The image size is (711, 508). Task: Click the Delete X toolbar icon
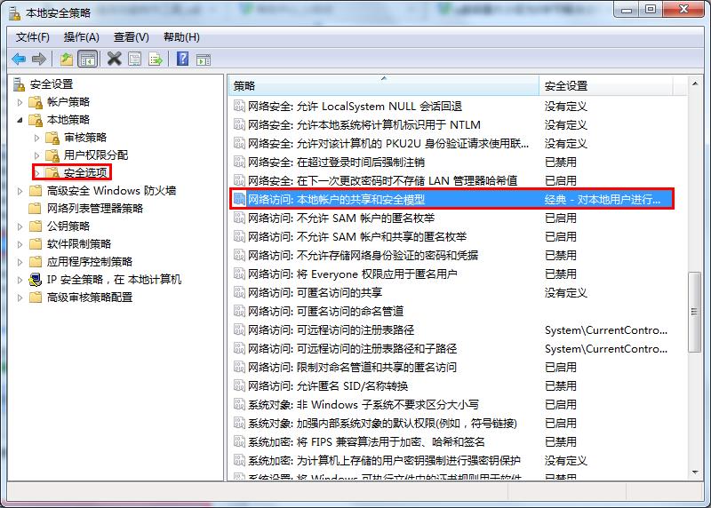115,59
